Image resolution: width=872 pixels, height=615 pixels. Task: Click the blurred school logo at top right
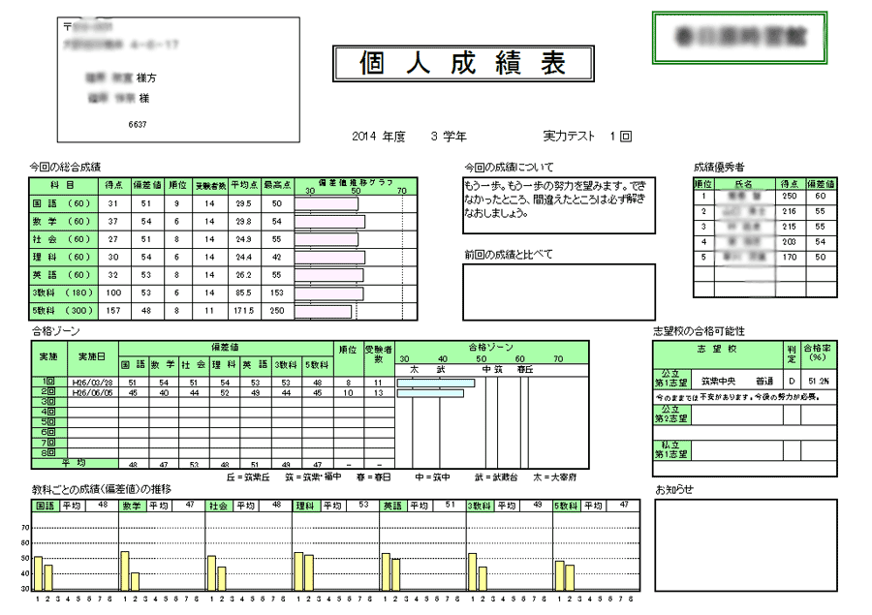point(738,38)
